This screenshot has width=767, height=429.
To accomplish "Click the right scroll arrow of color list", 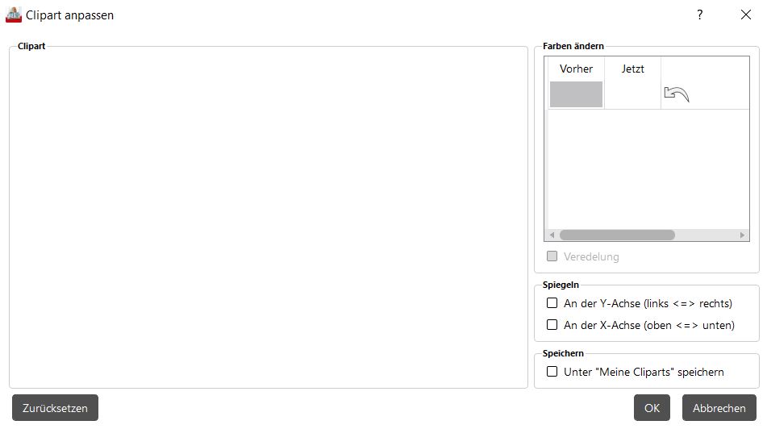I will (742, 235).
